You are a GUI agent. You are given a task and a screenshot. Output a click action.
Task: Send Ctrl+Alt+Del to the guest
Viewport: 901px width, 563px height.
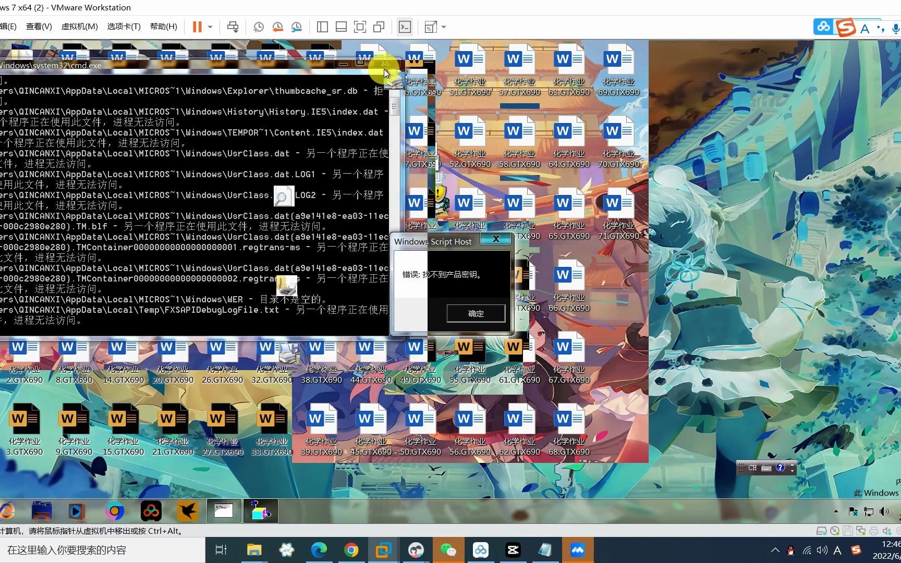coord(233,27)
